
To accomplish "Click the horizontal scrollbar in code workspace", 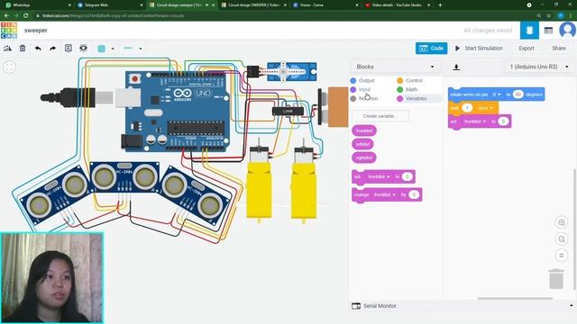I will pos(515,298).
